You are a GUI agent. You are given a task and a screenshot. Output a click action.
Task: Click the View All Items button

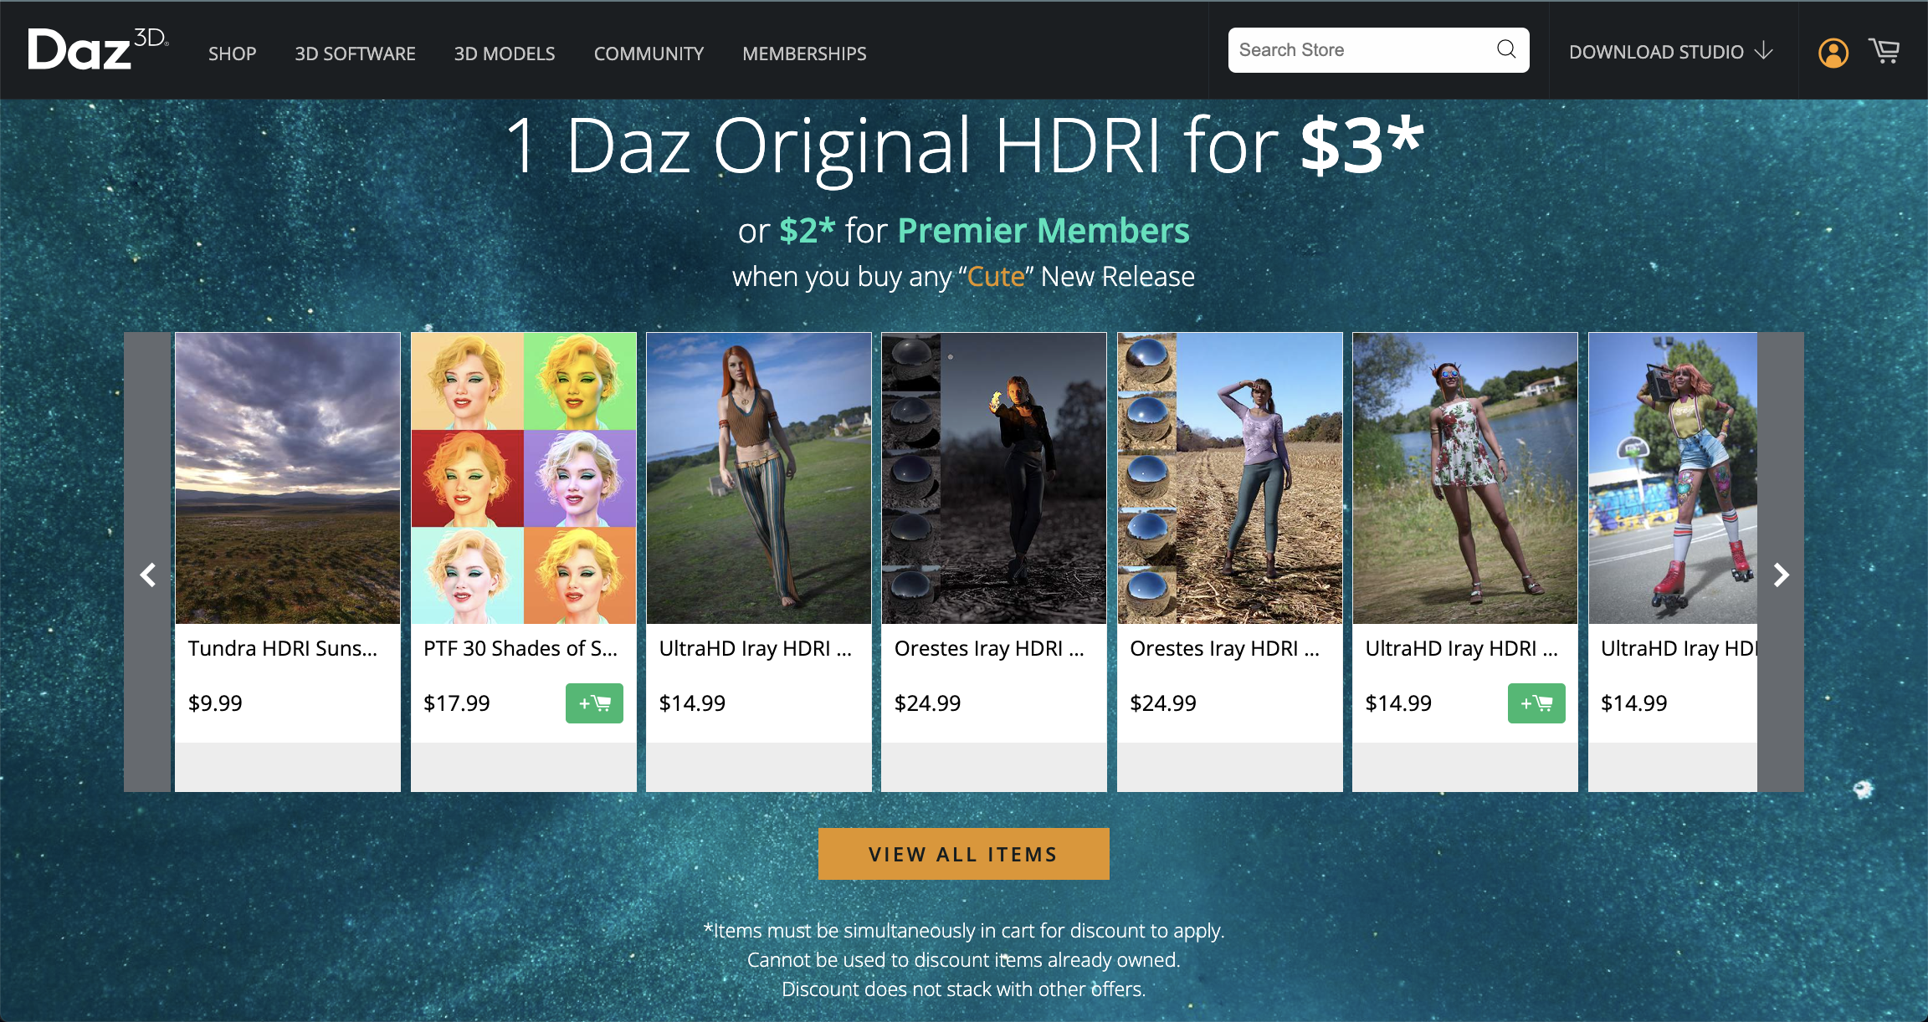click(x=963, y=854)
